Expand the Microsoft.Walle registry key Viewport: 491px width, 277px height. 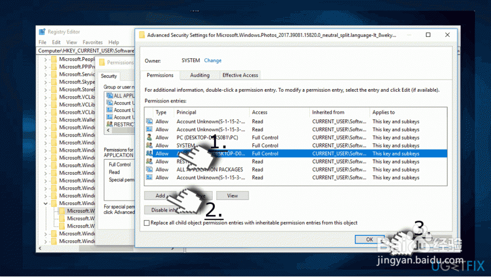click(46, 120)
